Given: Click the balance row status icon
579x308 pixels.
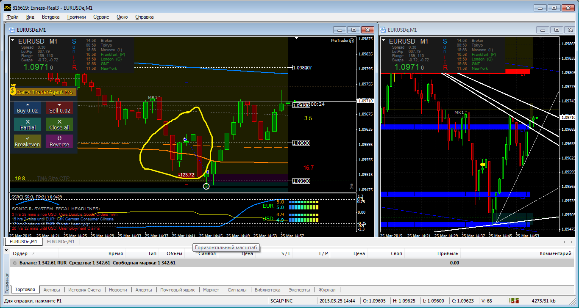Looking at the screenshot, I should pos(15,263).
